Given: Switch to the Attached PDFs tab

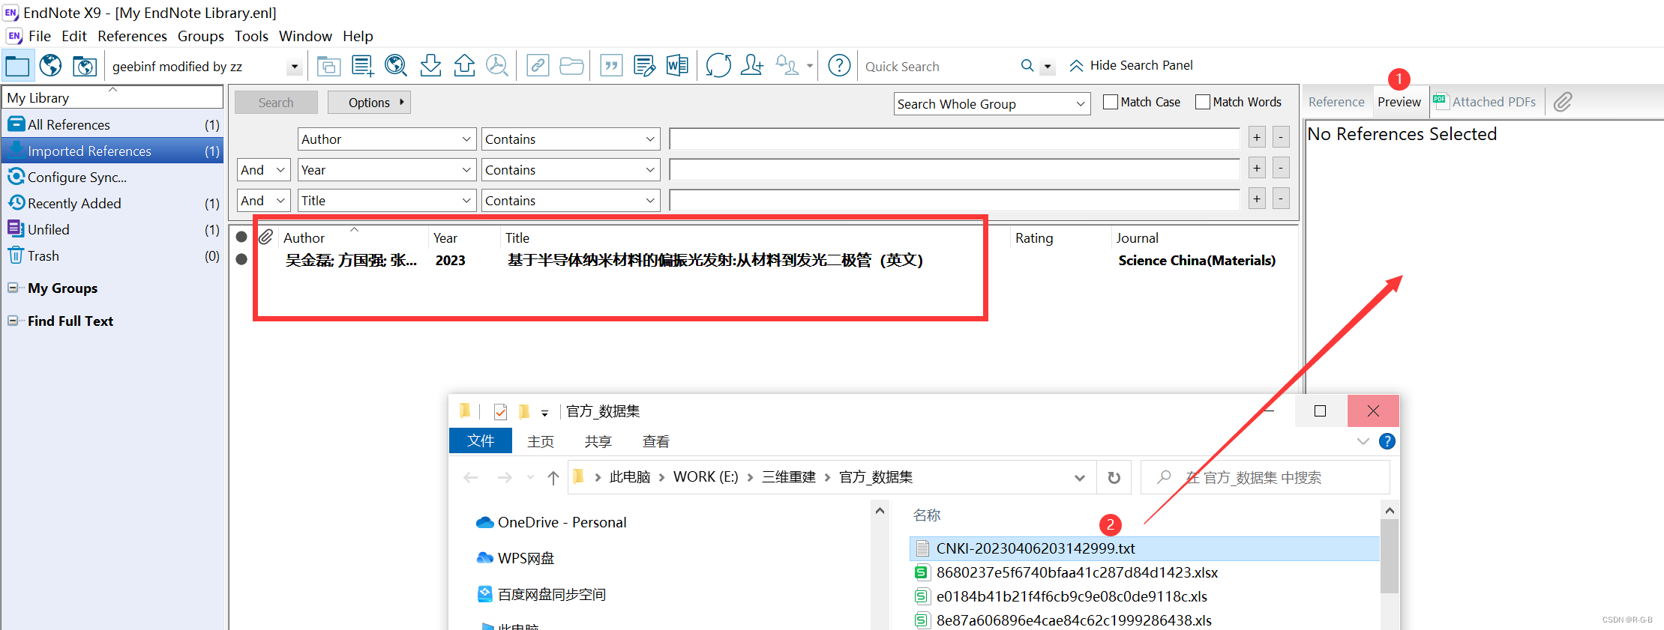Looking at the screenshot, I should 1486,102.
